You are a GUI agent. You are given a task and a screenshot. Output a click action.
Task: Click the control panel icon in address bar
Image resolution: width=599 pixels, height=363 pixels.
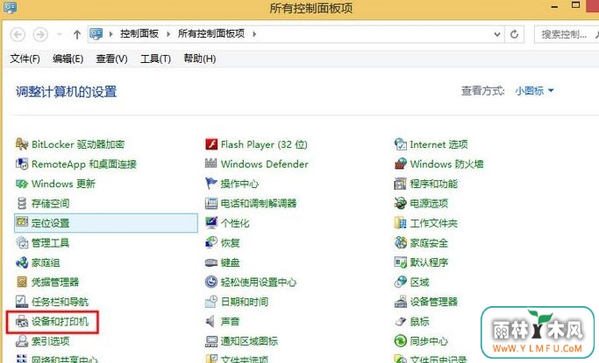click(96, 34)
